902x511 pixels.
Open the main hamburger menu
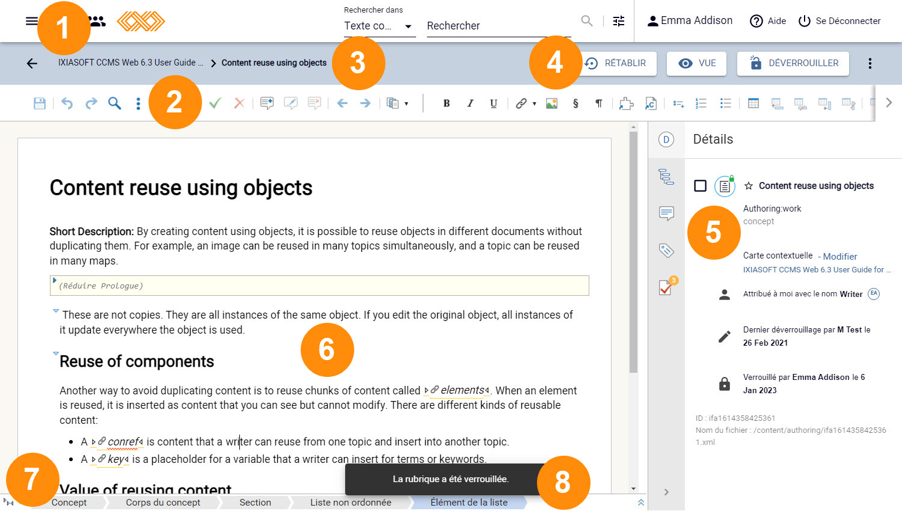pos(32,21)
